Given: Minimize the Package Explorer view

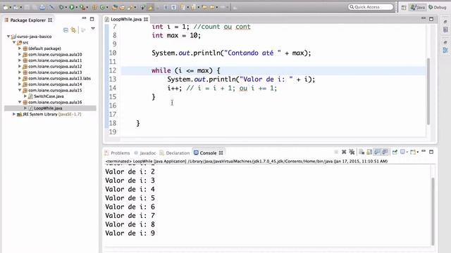Looking at the screenshot, I should 84,19.
